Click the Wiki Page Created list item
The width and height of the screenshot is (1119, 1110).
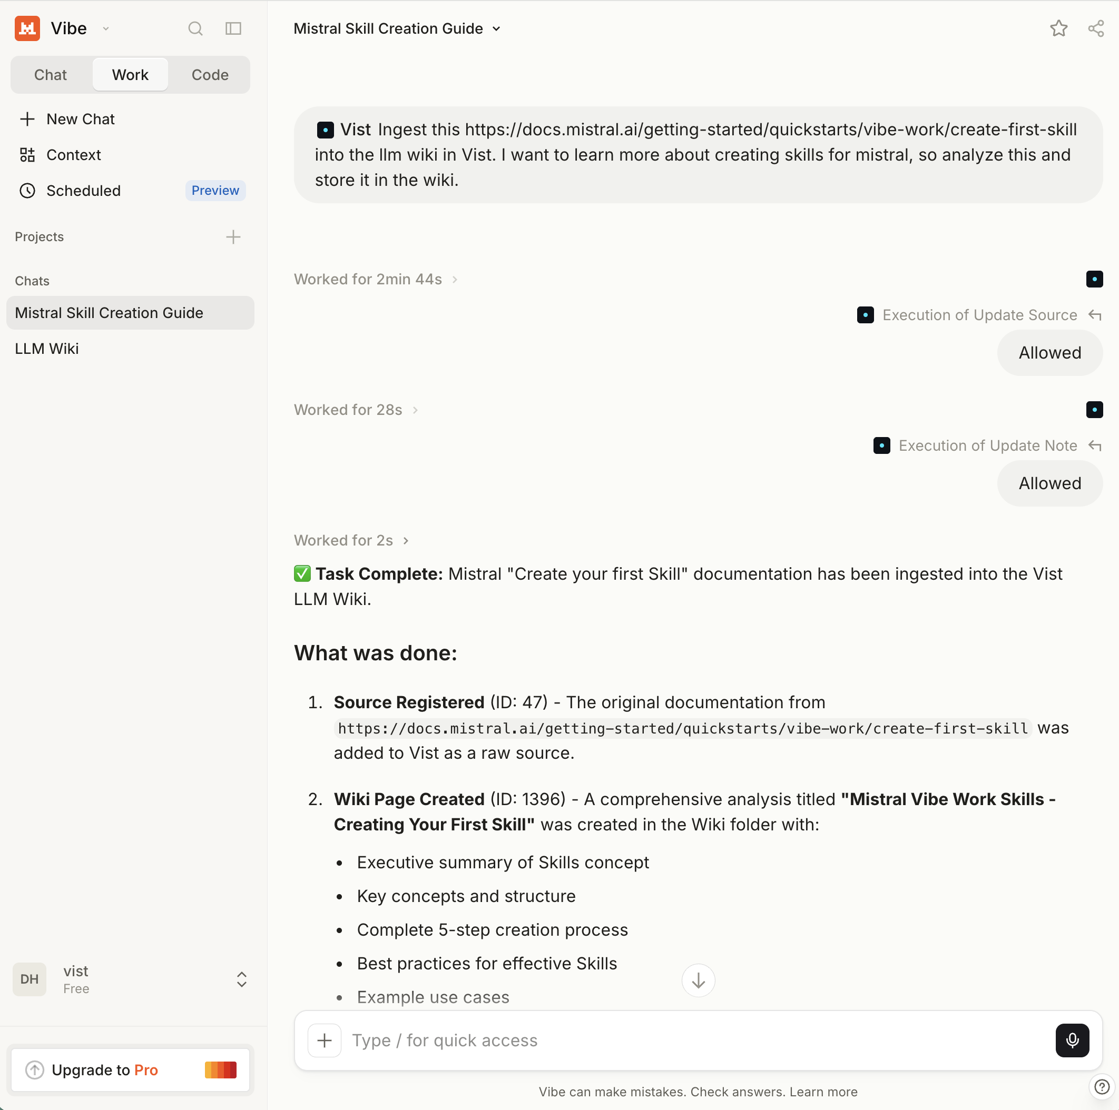click(695, 812)
